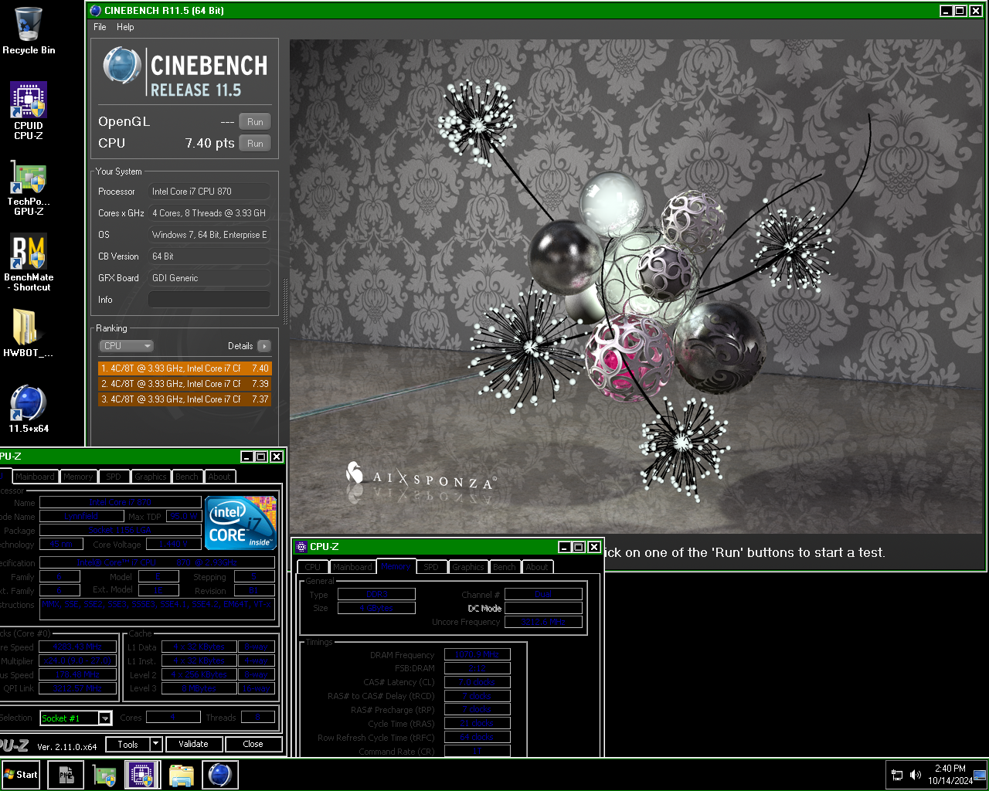Screen dimensions: 989x791
Task: Open the BenchMate shortcut on desktop
Action: coord(29,263)
